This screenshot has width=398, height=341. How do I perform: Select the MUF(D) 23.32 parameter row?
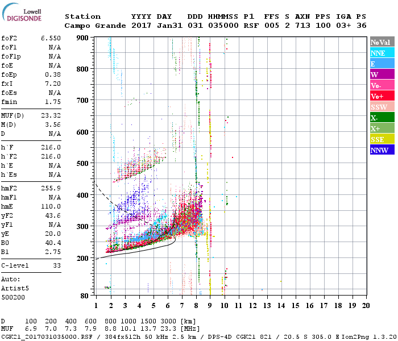pos(31,116)
